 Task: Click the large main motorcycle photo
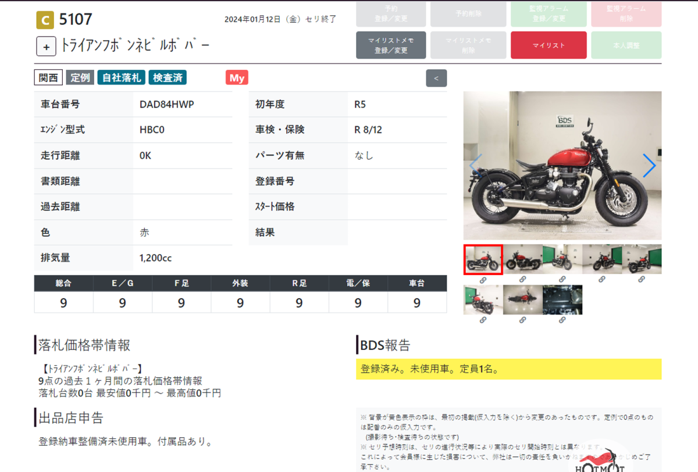tap(562, 166)
